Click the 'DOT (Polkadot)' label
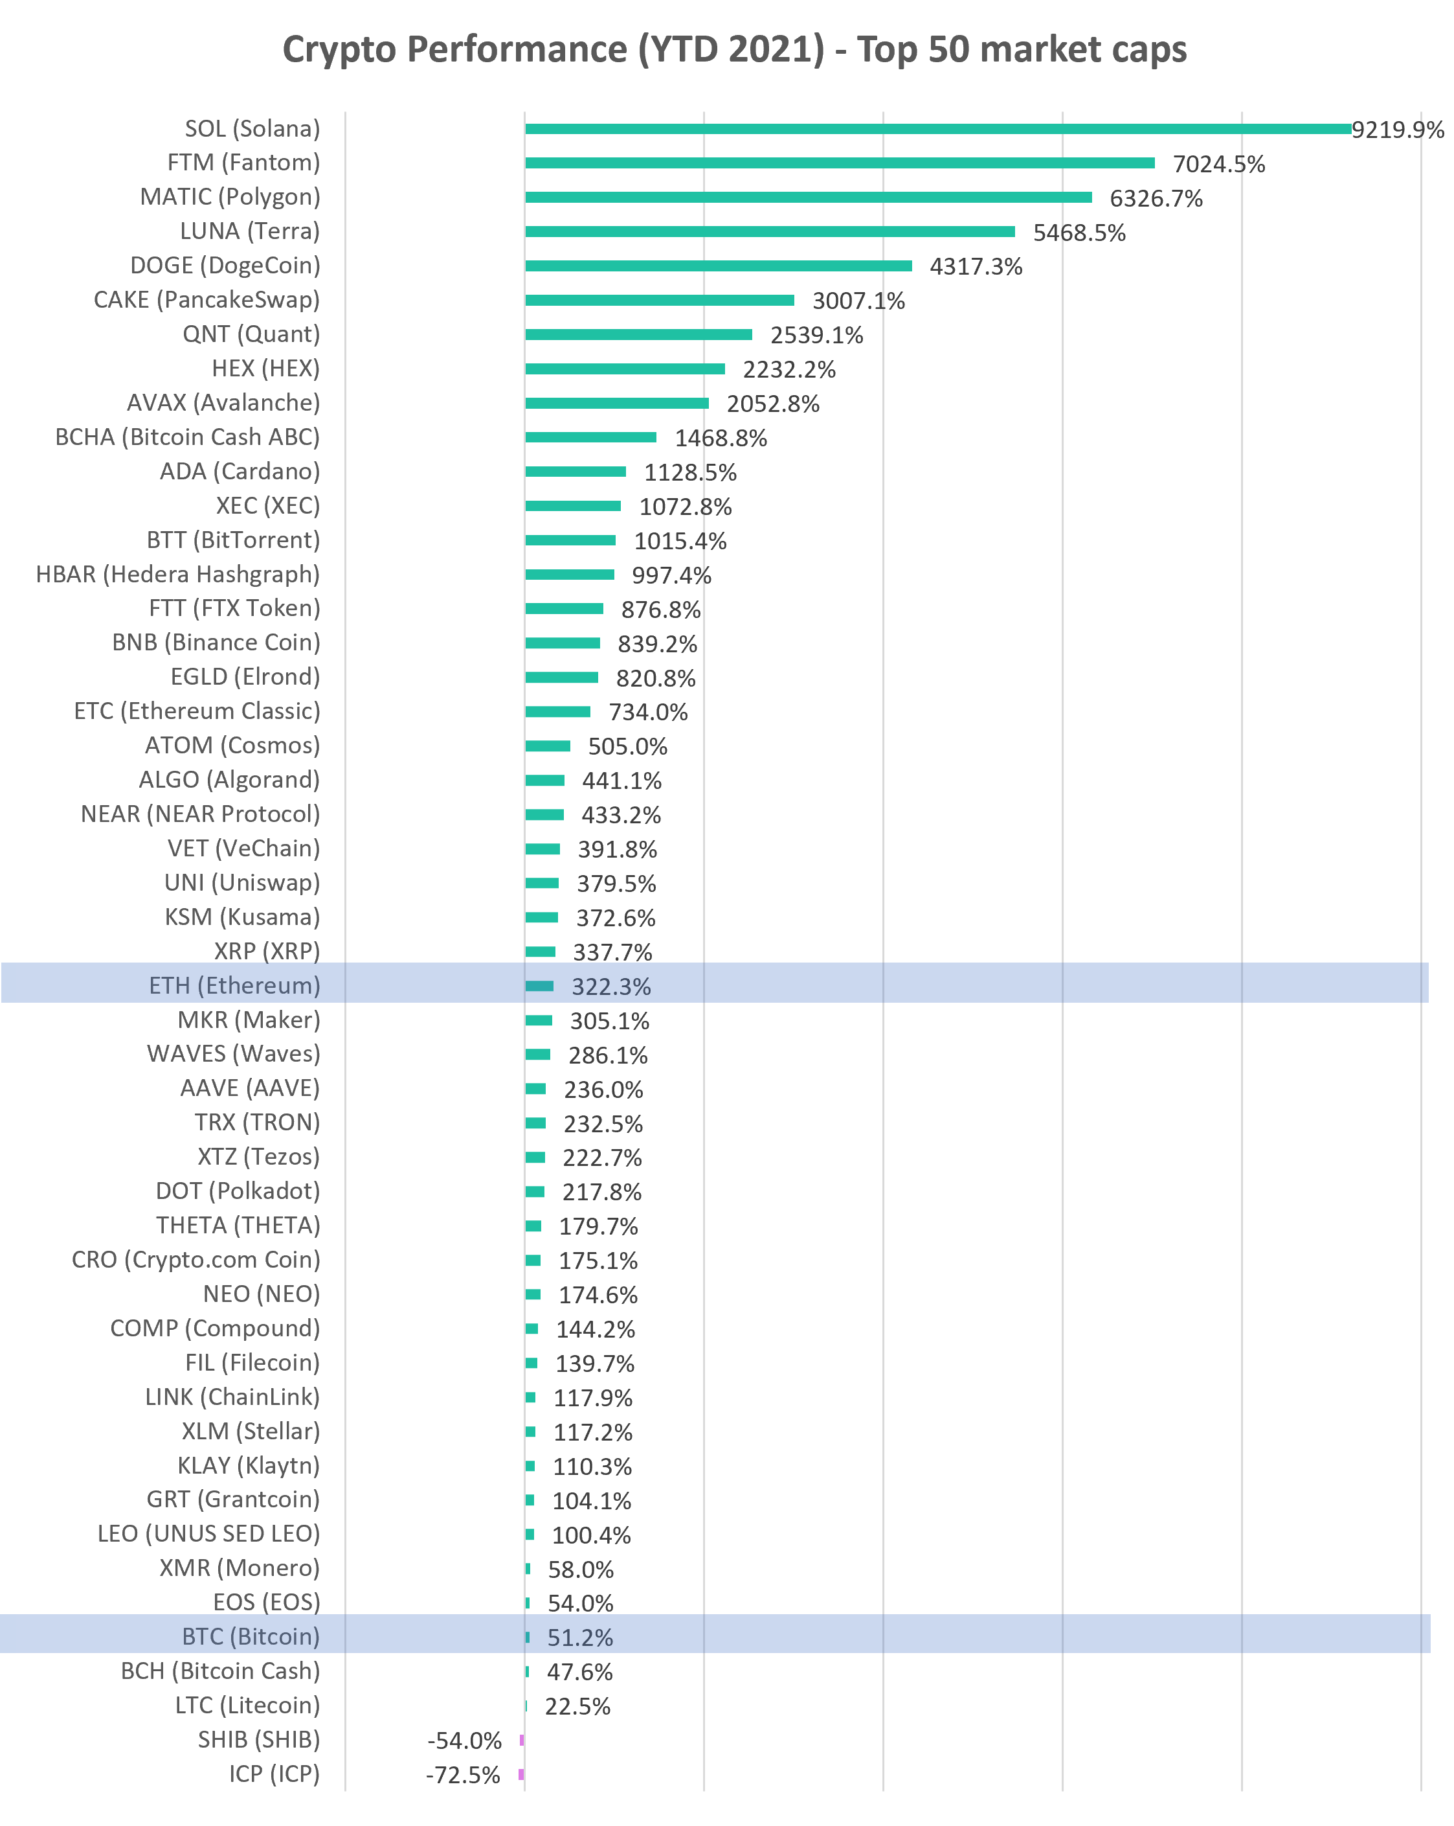 tap(238, 1191)
